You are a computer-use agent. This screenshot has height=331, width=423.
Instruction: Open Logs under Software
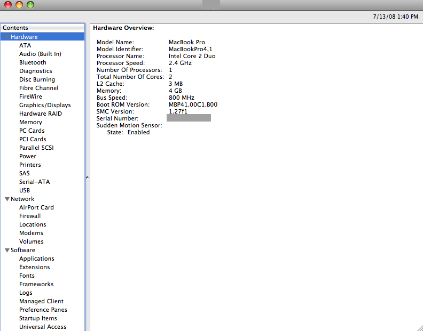26,293
